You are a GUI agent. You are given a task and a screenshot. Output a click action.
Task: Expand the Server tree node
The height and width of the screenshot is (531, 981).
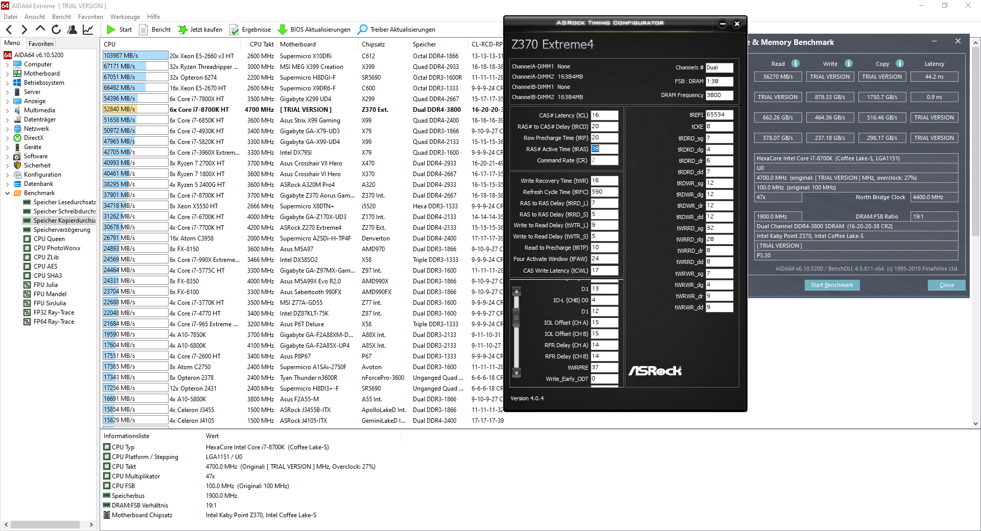click(x=7, y=92)
